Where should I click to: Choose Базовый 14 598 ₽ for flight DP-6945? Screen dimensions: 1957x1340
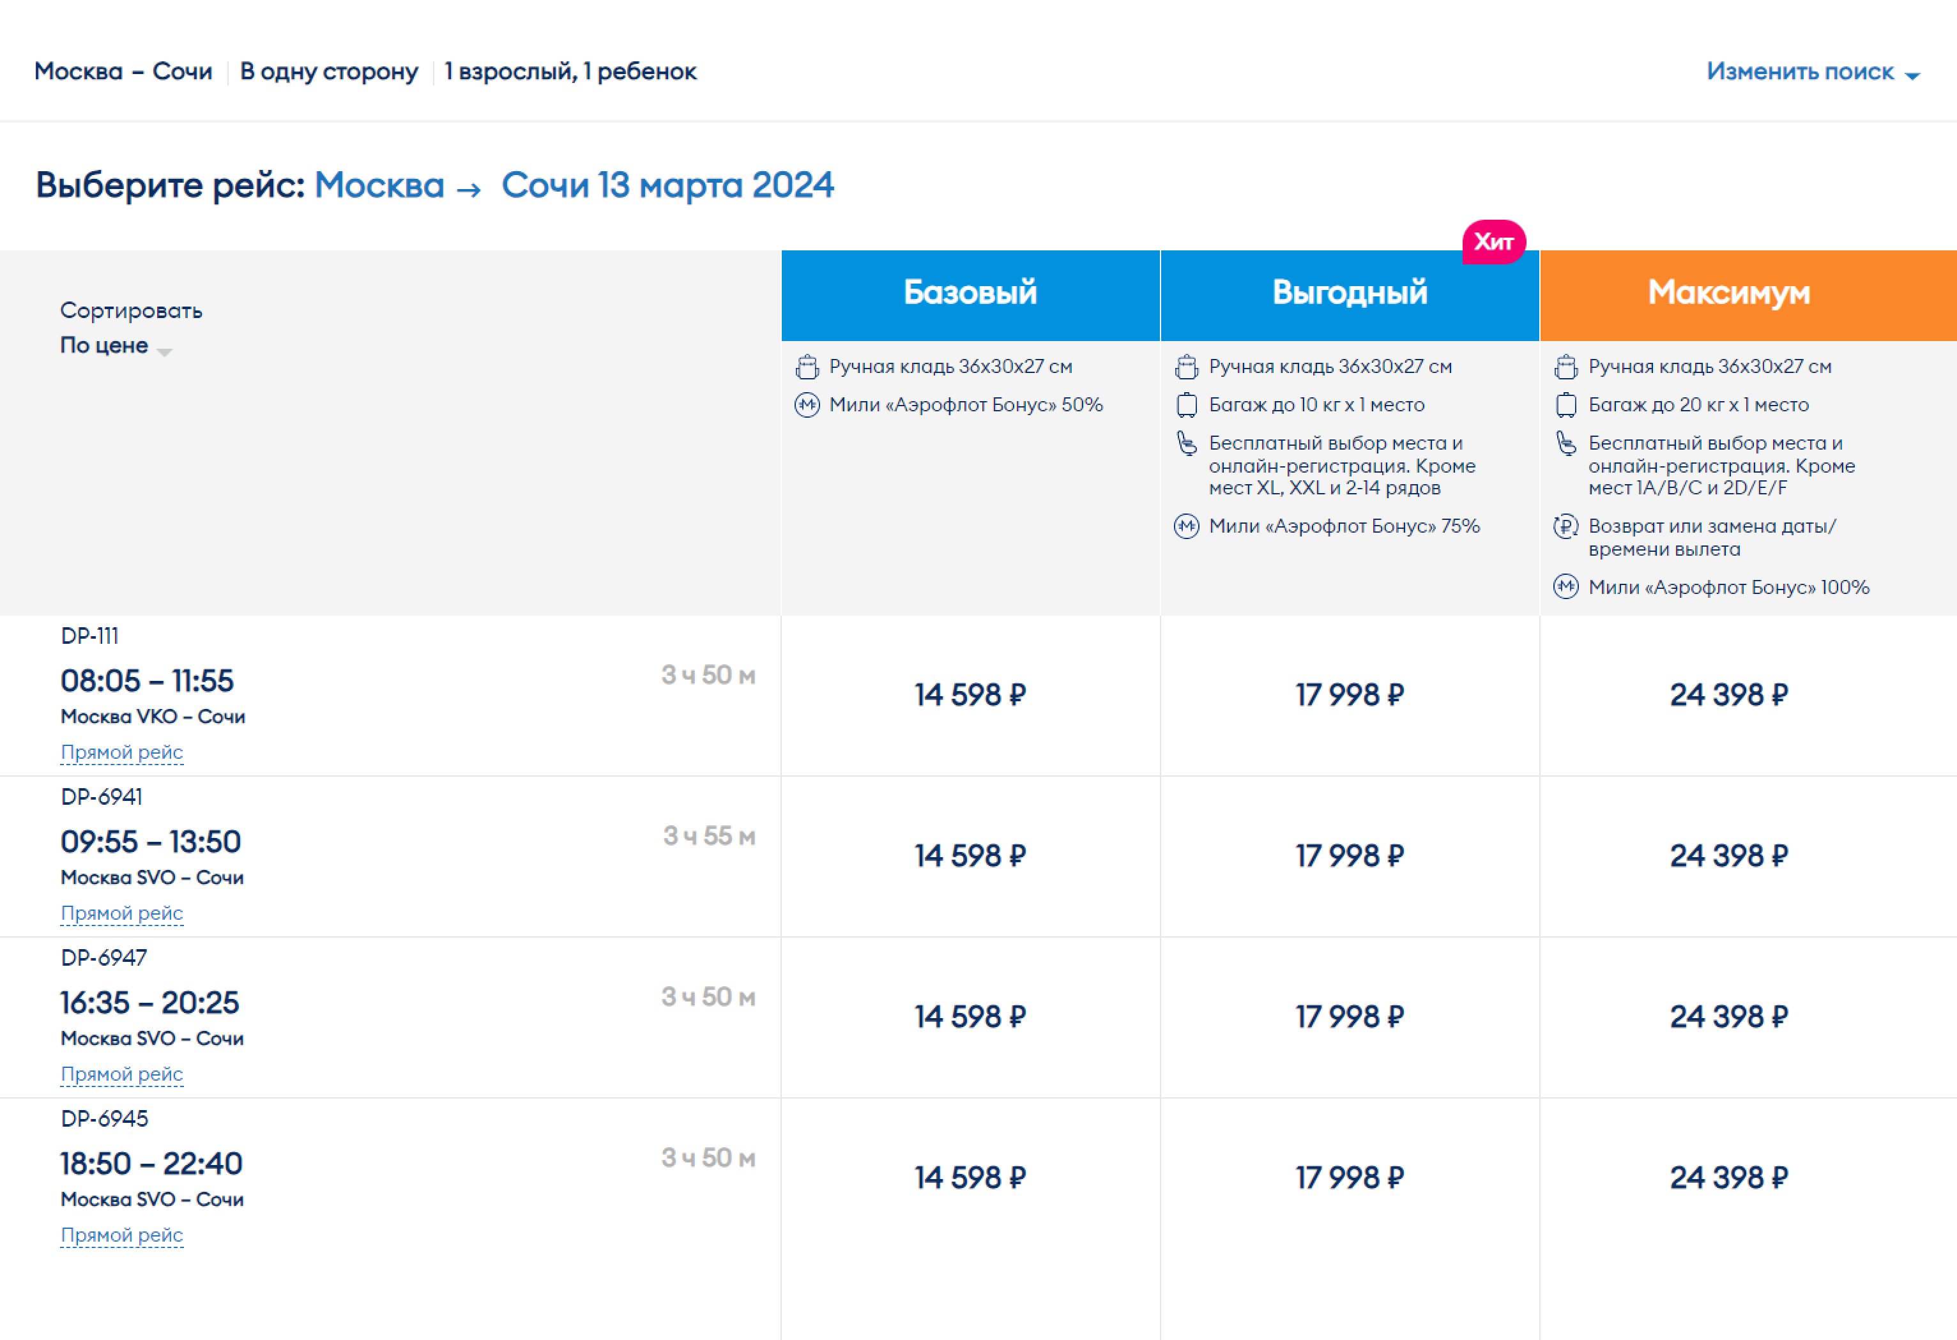tap(970, 1178)
